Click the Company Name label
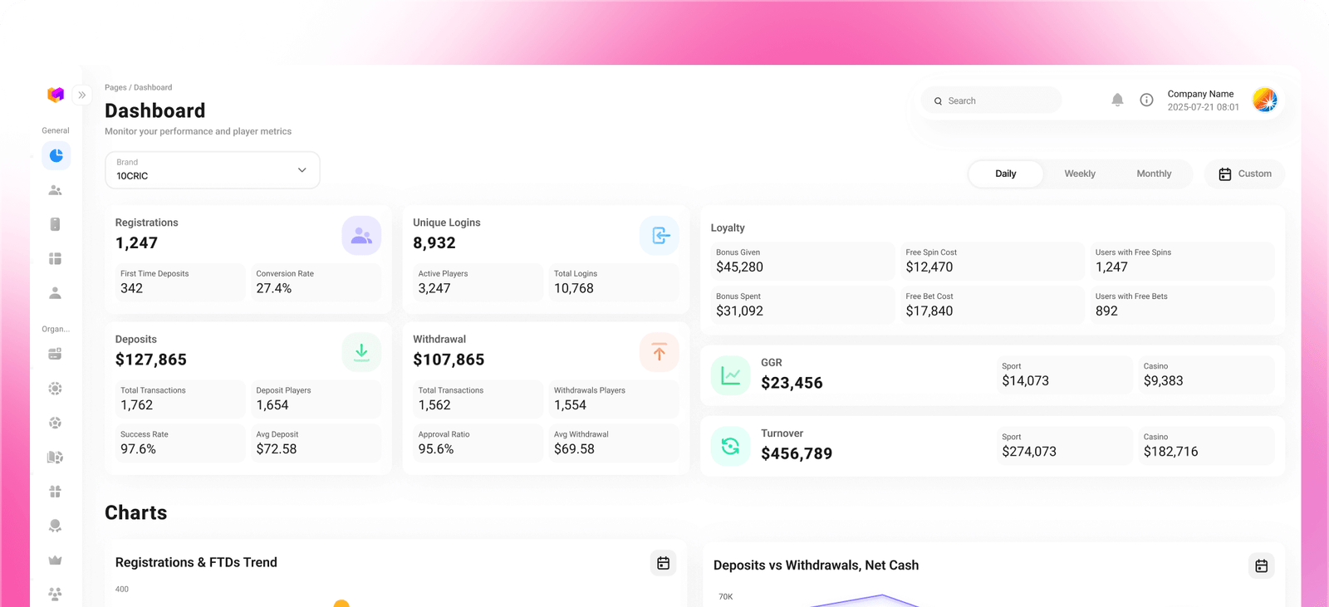This screenshot has height=607, width=1329. 1200,94
